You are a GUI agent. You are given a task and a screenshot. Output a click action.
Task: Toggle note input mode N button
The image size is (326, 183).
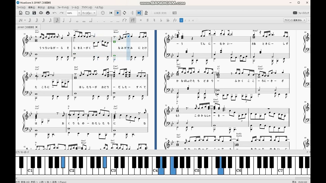tap(20, 20)
